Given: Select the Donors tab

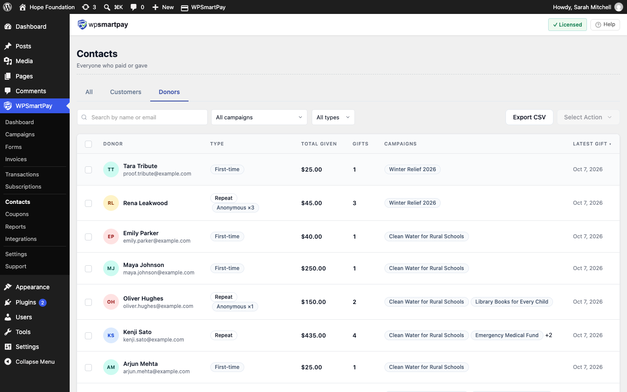Looking at the screenshot, I should pos(169,92).
